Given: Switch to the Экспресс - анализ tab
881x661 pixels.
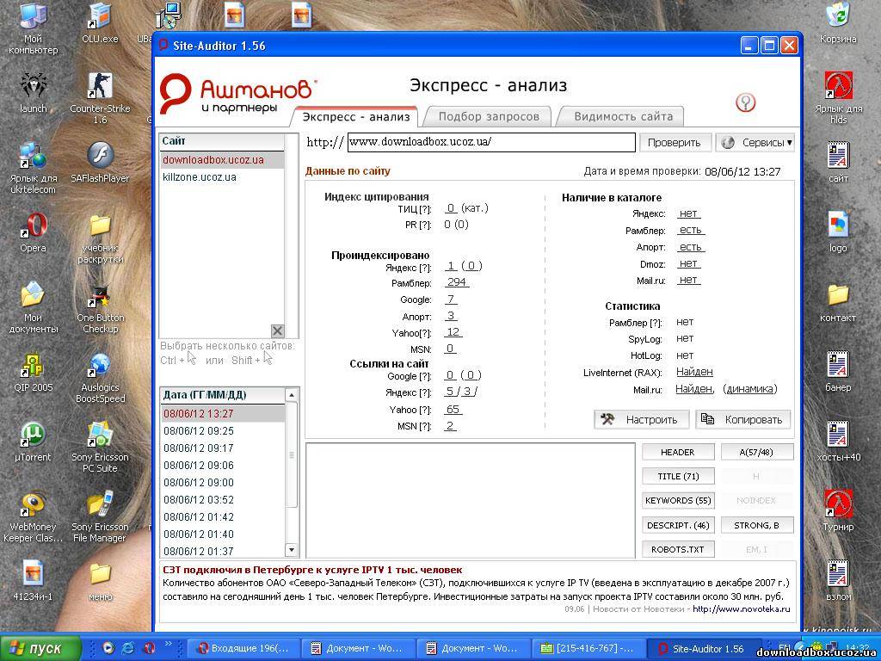Looking at the screenshot, I should [x=356, y=117].
